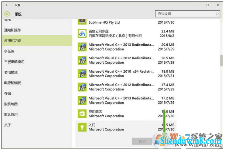Viewport: 225px width, 150px height.
Task: Select the 应用商店 store icon
Action: coord(82,114)
